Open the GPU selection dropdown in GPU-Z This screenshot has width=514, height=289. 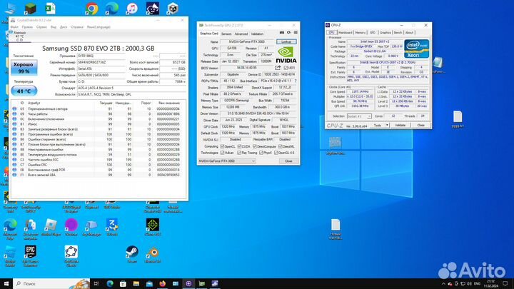click(x=227, y=161)
